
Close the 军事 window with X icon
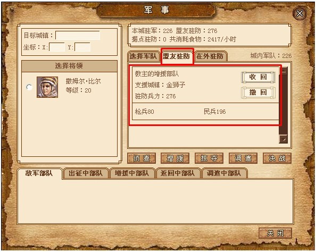tap(300, 13)
